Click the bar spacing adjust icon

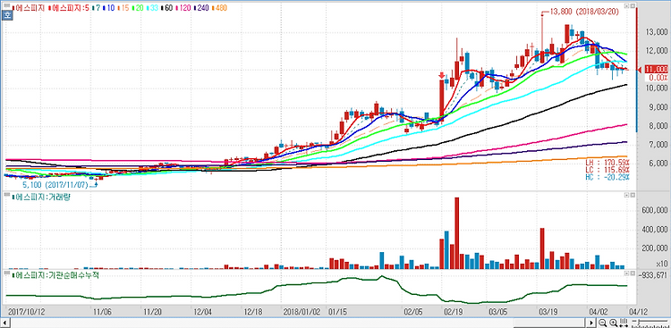(624, 322)
